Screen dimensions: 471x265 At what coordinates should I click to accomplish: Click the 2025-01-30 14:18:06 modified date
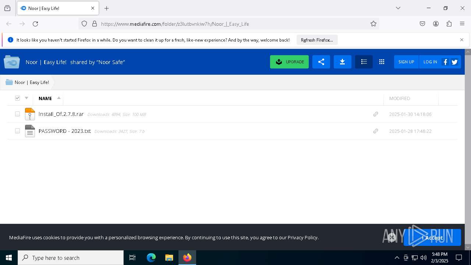pyautogui.click(x=410, y=114)
